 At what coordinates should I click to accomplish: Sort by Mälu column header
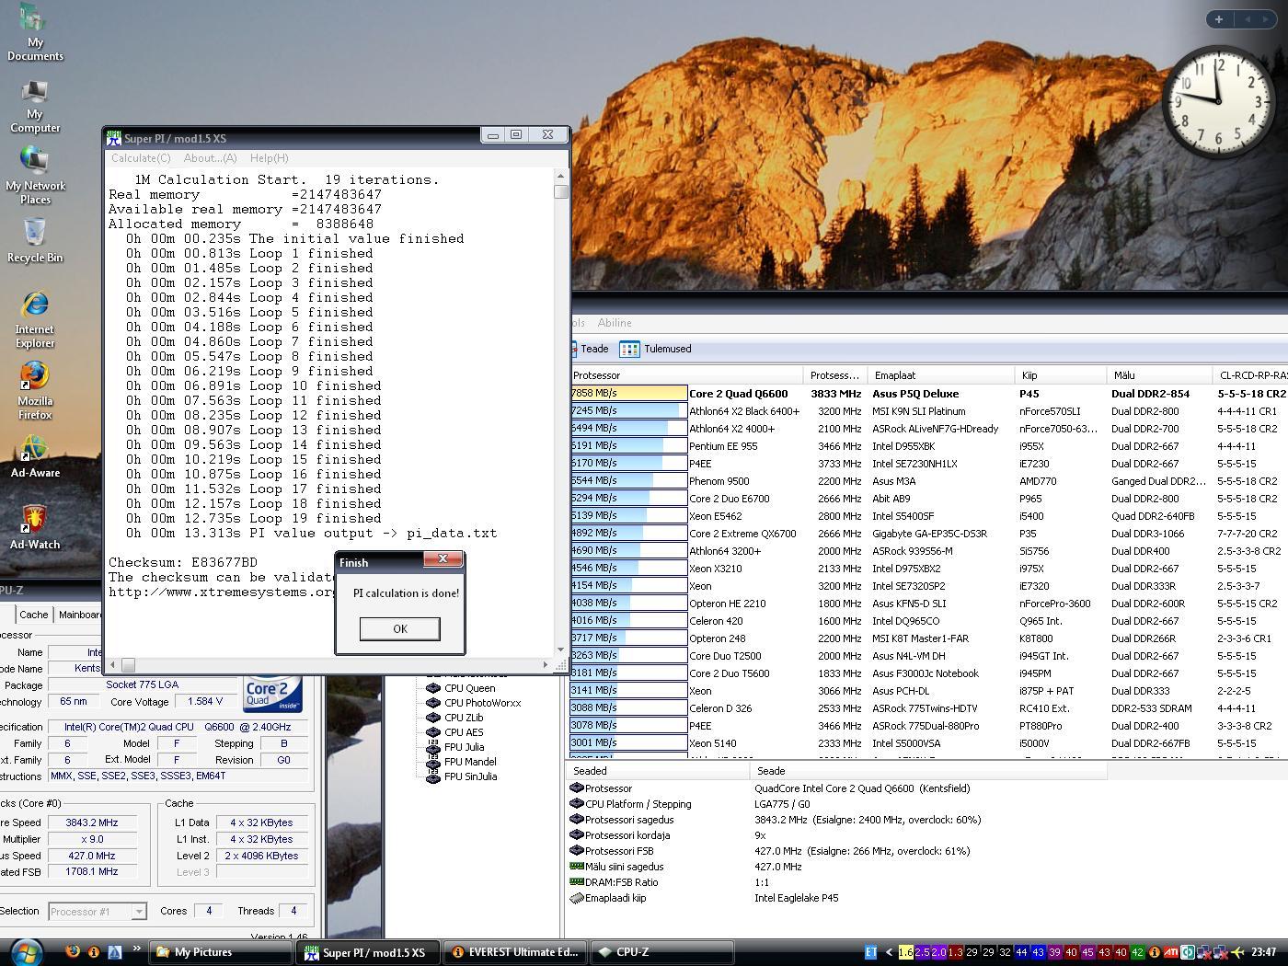(x=1160, y=375)
